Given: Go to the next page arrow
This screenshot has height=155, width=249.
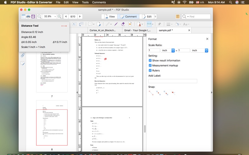Looking at the screenshot, I should (x=80, y=16).
